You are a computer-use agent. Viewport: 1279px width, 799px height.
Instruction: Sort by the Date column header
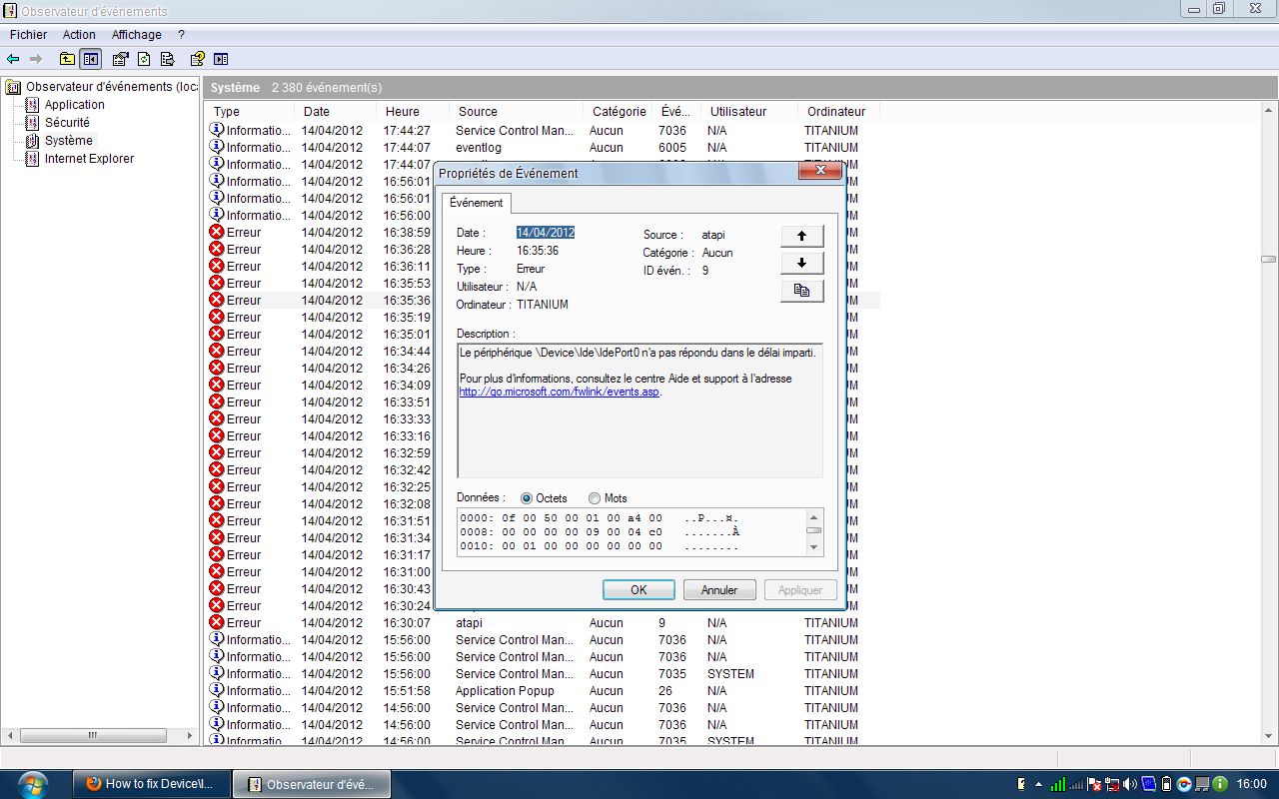click(x=336, y=112)
